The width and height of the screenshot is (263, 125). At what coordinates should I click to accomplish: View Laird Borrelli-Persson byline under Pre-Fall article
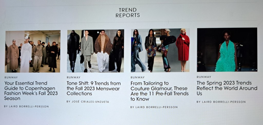(154, 107)
